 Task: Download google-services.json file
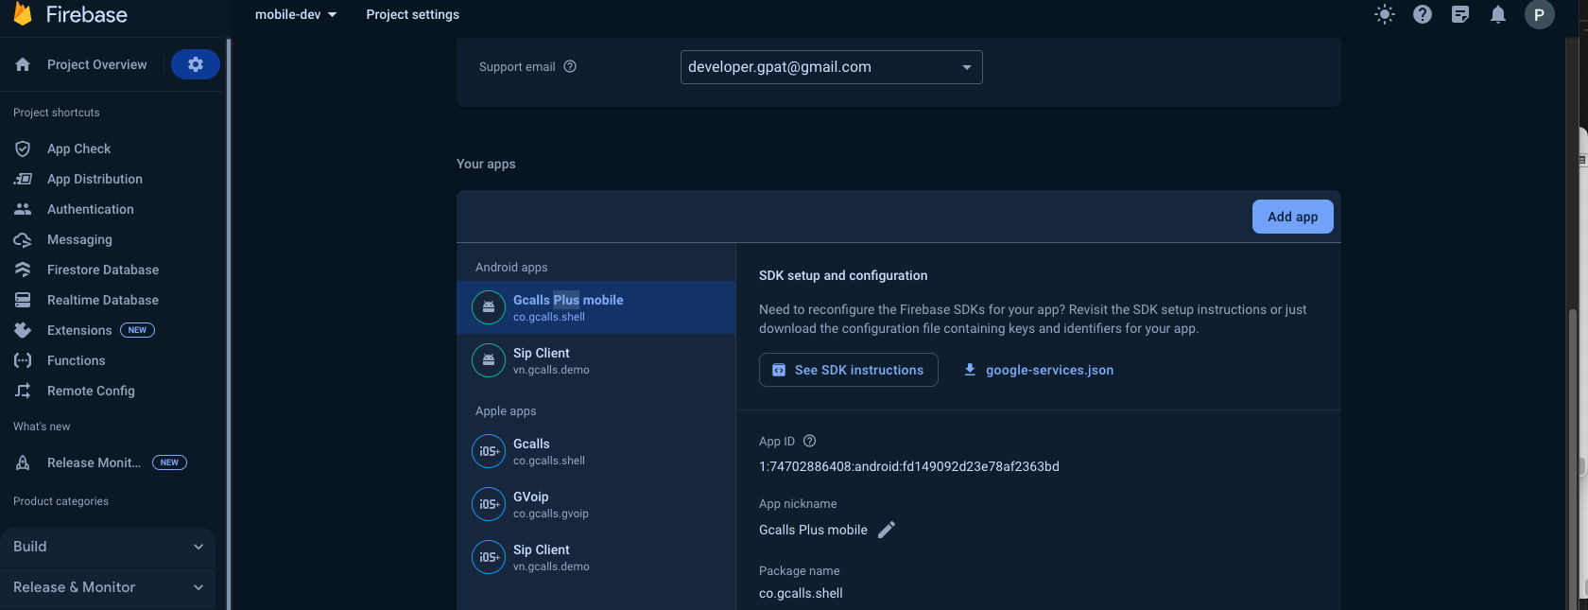pyautogui.click(x=1038, y=370)
